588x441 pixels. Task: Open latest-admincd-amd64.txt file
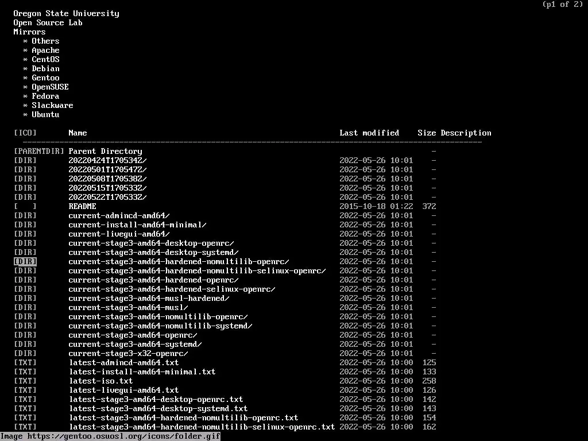124,363
